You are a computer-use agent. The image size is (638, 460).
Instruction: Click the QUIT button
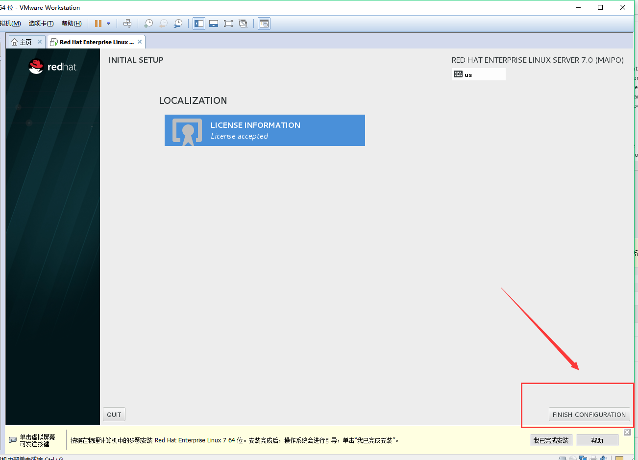click(x=114, y=414)
